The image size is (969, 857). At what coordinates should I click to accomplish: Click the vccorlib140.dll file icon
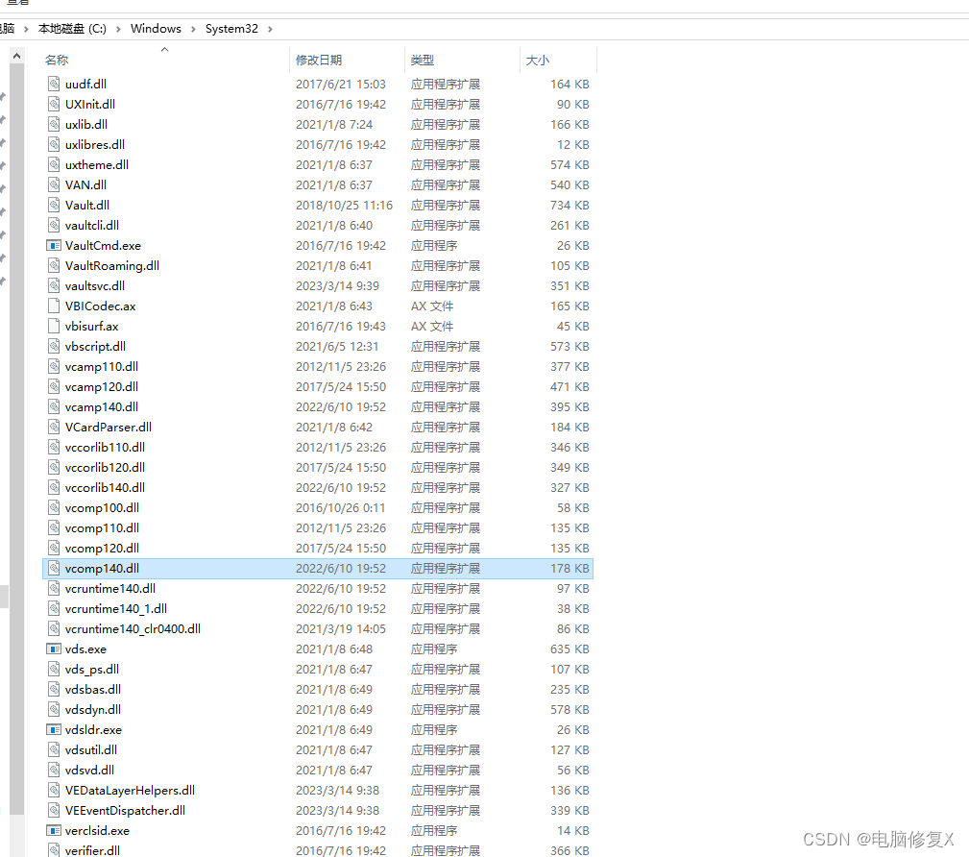click(54, 488)
